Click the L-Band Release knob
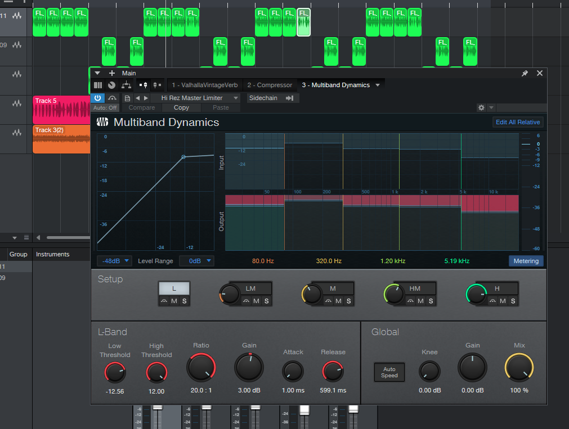 click(x=333, y=371)
